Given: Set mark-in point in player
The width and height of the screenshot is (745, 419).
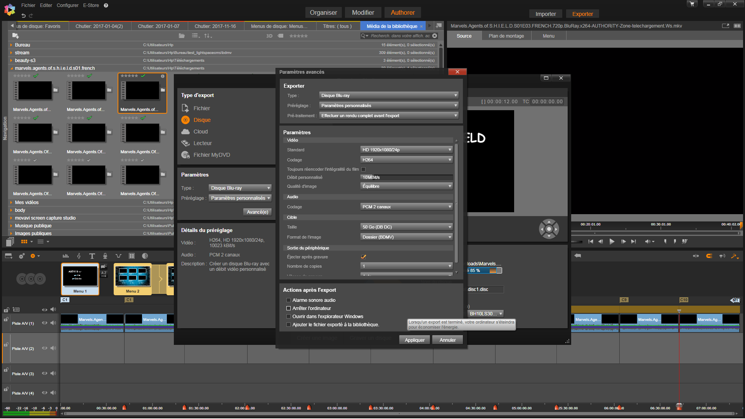Looking at the screenshot, I should (x=665, y=241).
